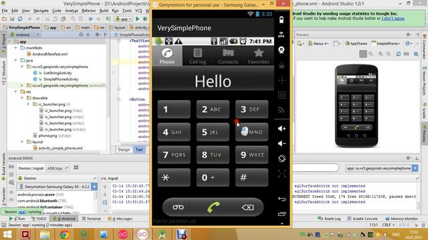
Task: Open Nexus 4 device dropdown in Preview
Action: tap(318, 43)
